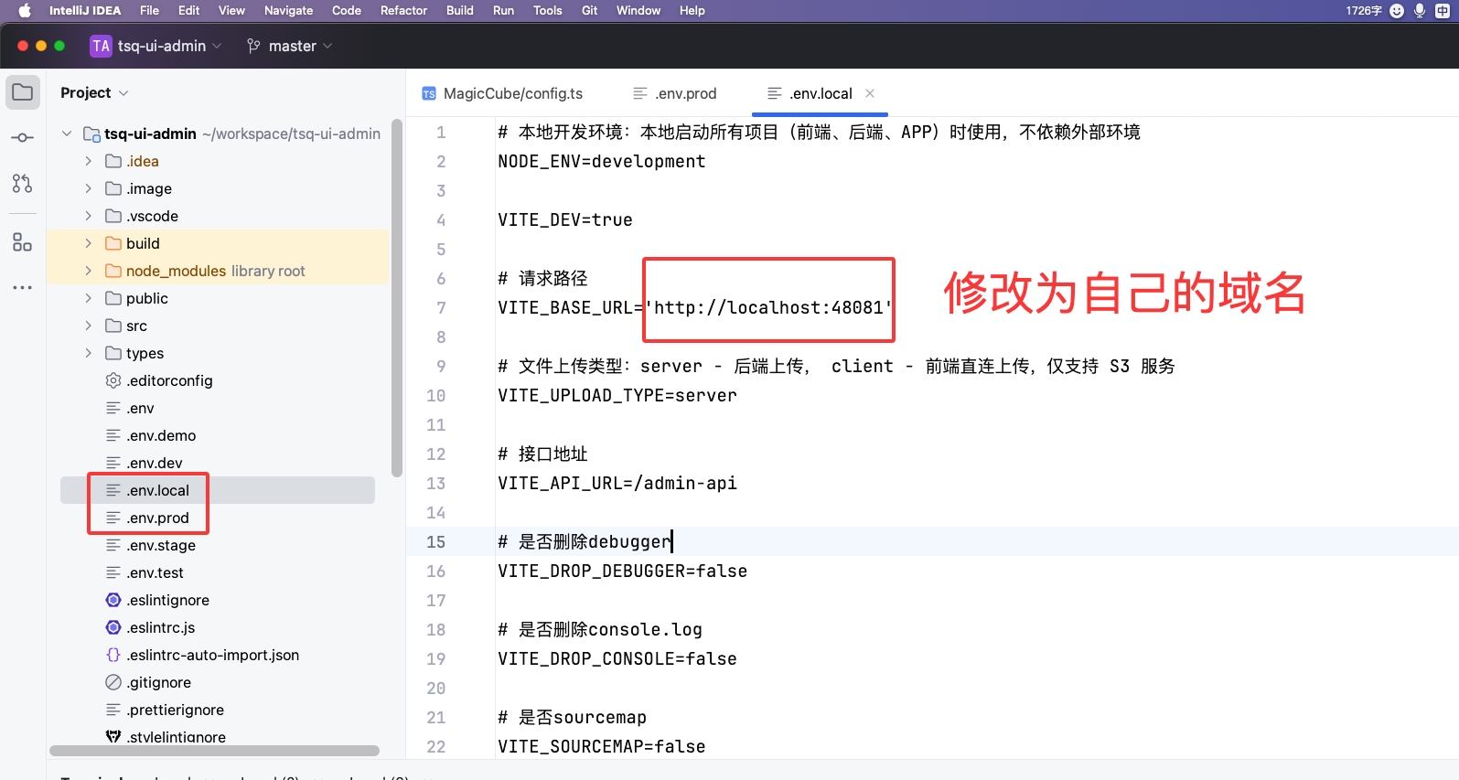Click the Apple logo menu
The width and height of the screenshot is (1459, 780).
pyautogui.click(x=25, y=11)
